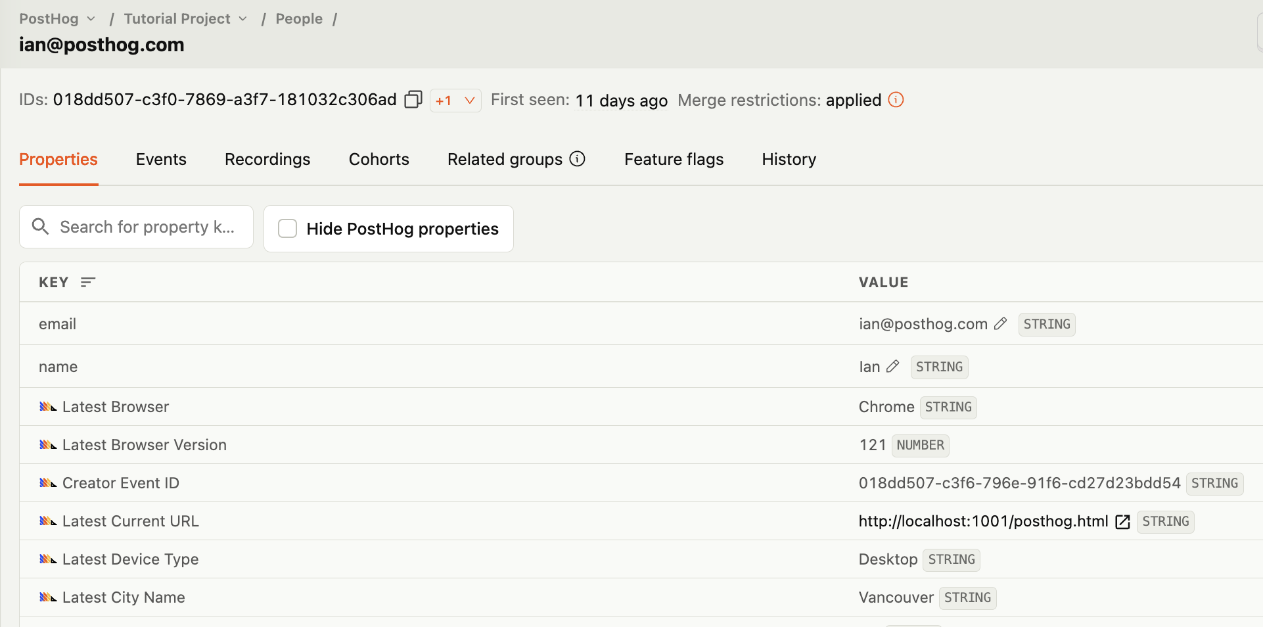The height and width of the screenshot is (627, 1263).
Task: Click the name value Ian
Action: [x=869, y=367]
